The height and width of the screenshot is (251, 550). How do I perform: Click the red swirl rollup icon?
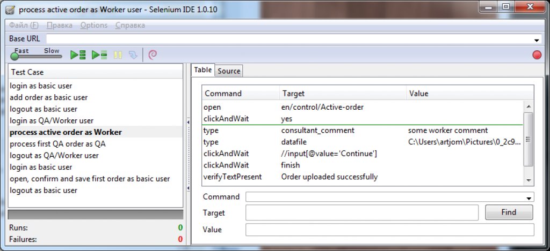[x=152, y=55]
